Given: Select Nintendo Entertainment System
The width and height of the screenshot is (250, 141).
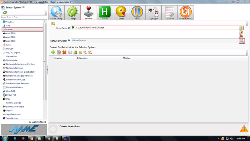Looking at the screenshot, I should (x=19, y=64).
